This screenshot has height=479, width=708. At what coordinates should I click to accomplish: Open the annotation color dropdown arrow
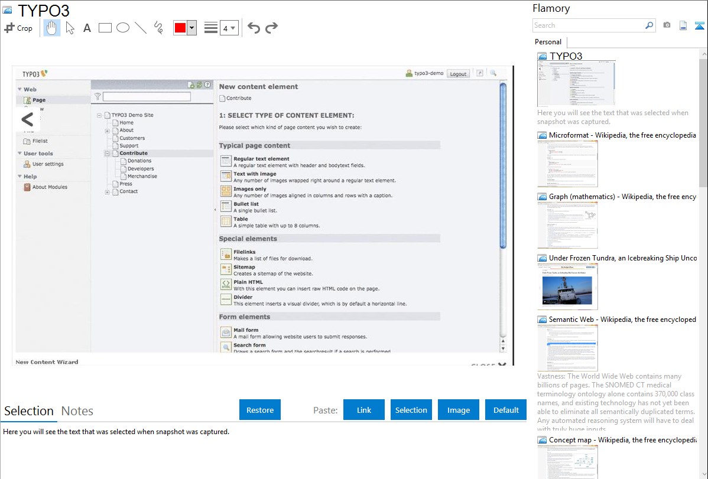point(192,28)
